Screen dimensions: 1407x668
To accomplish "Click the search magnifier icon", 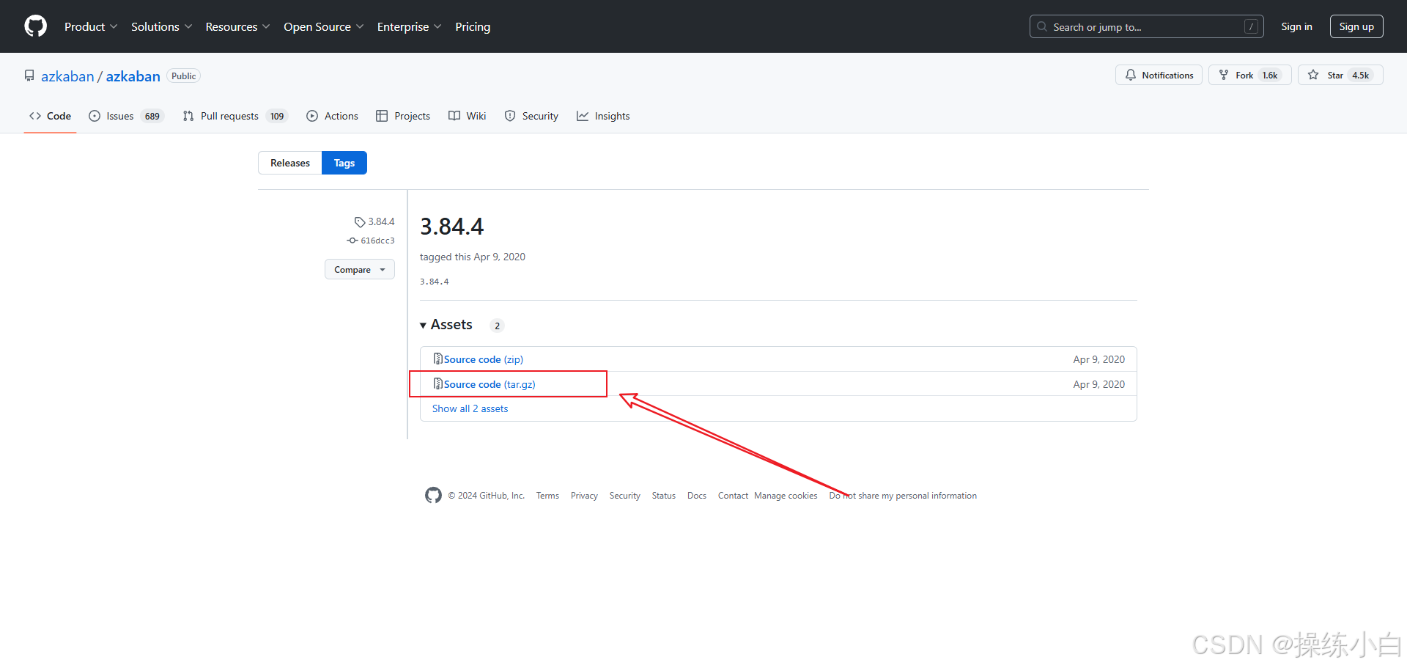I will click(x=1042, y=26).
